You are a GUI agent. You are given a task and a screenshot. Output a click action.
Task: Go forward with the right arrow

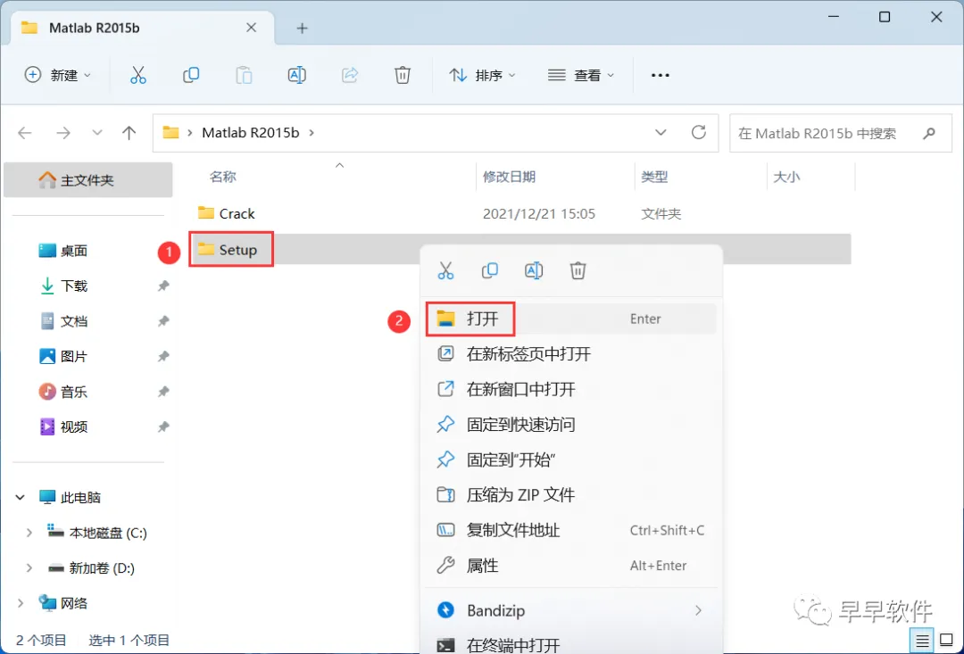[62, 133]
